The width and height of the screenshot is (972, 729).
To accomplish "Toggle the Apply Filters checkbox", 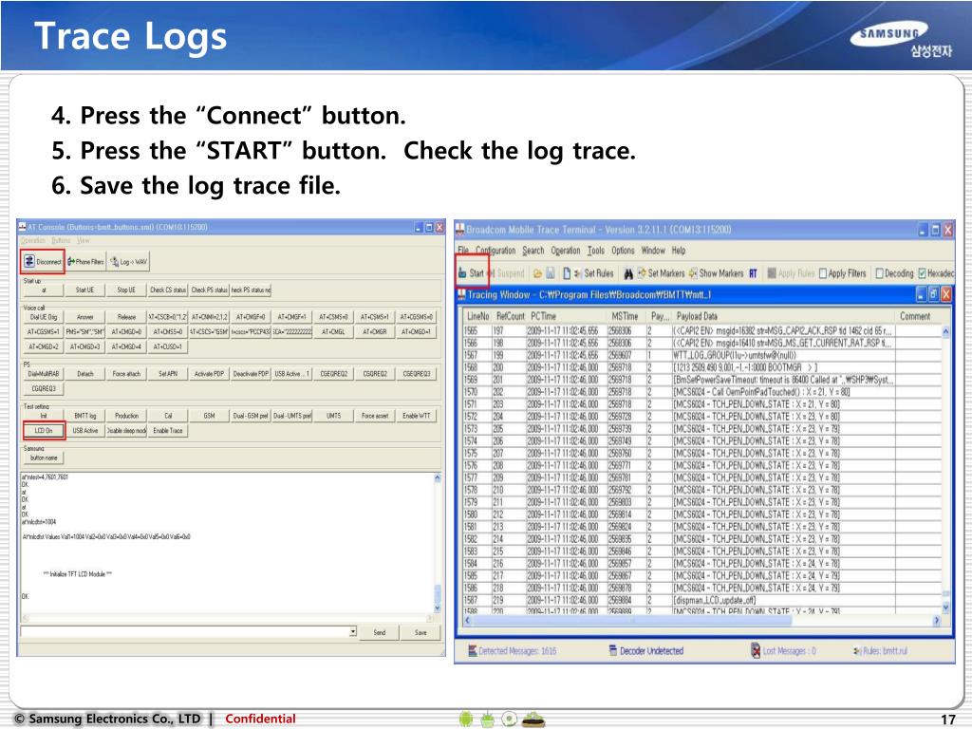I will tap(823, 273).
